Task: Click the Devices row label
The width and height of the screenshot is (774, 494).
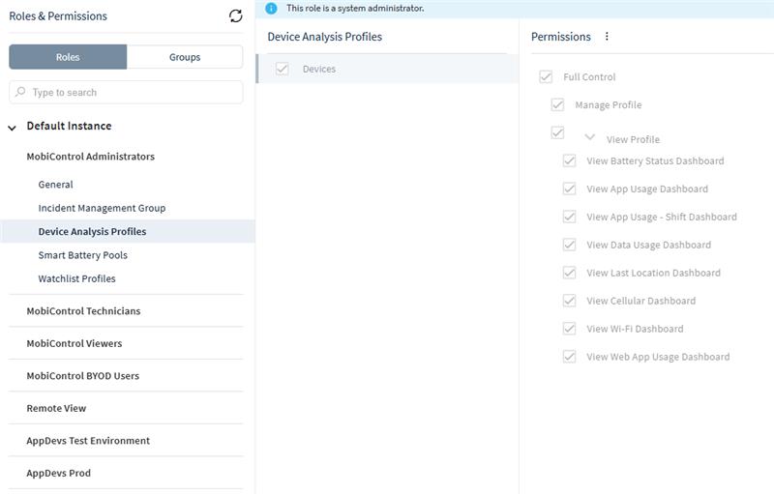Action: pos(319,69)
